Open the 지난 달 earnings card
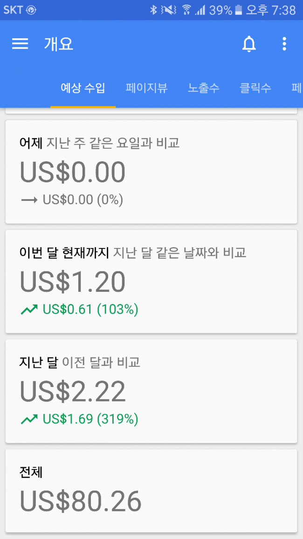The image size is (303, 539). (x=151, y=391)
